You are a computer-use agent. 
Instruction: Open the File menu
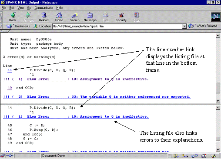[4, 8]
